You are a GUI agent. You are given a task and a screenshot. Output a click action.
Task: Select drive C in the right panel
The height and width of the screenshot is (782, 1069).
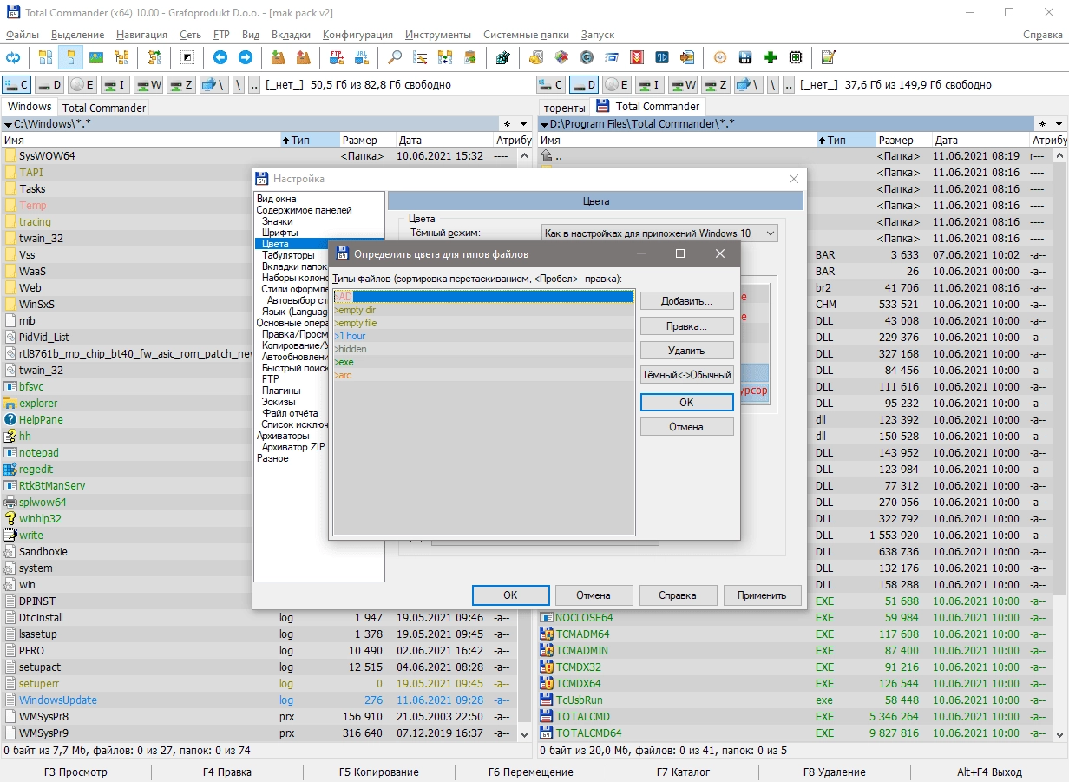point(551,84)
